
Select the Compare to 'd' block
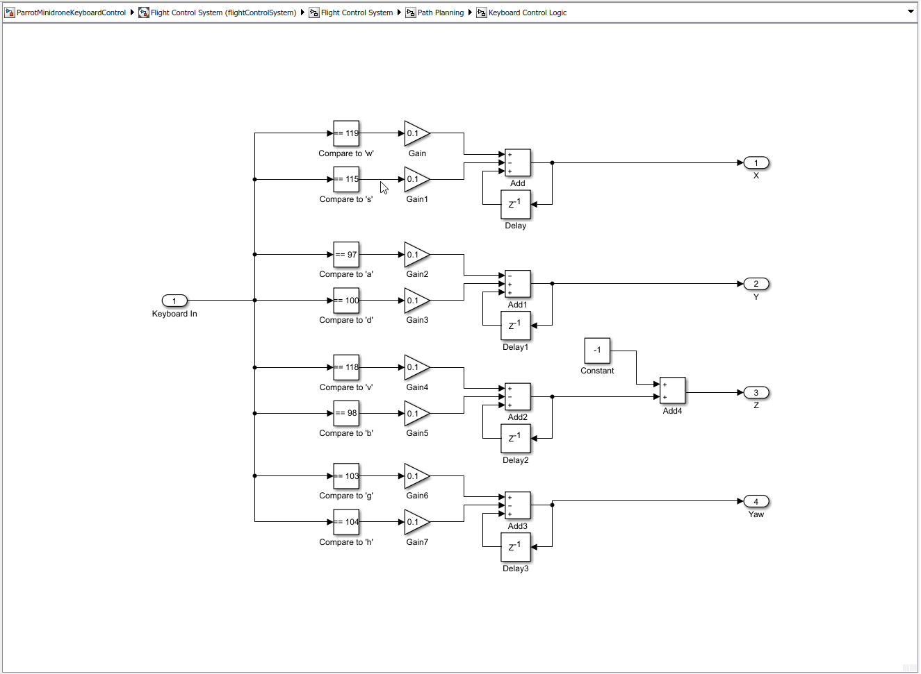tap(346, 301)
